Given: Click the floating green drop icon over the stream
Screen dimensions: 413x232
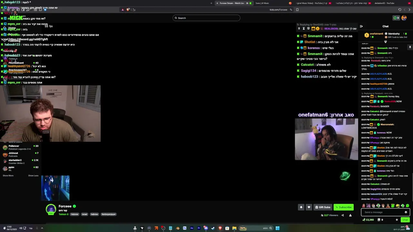Looking at the screenshot, I should click(x=345, y=176).
